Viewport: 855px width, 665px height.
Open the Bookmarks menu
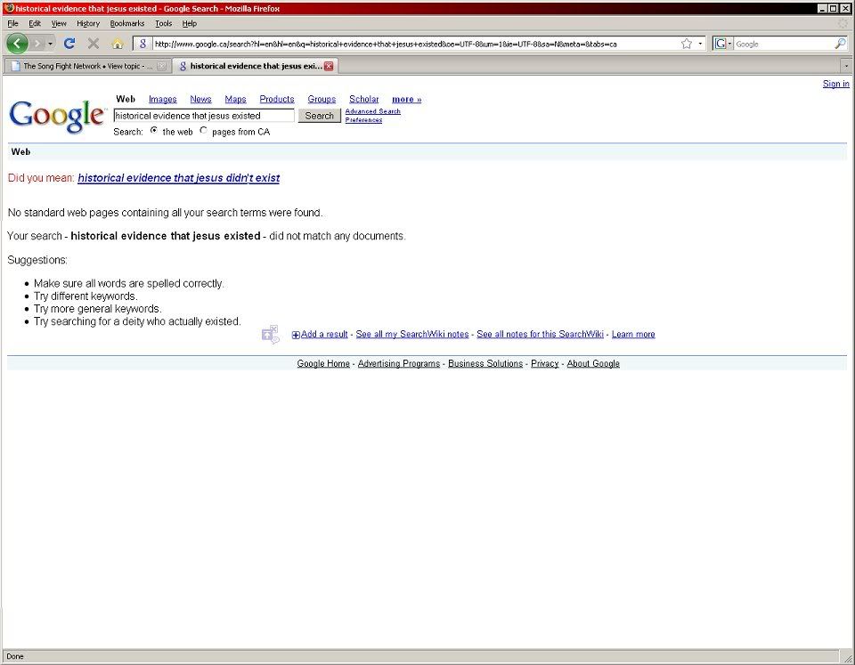(x=127, y=23)
